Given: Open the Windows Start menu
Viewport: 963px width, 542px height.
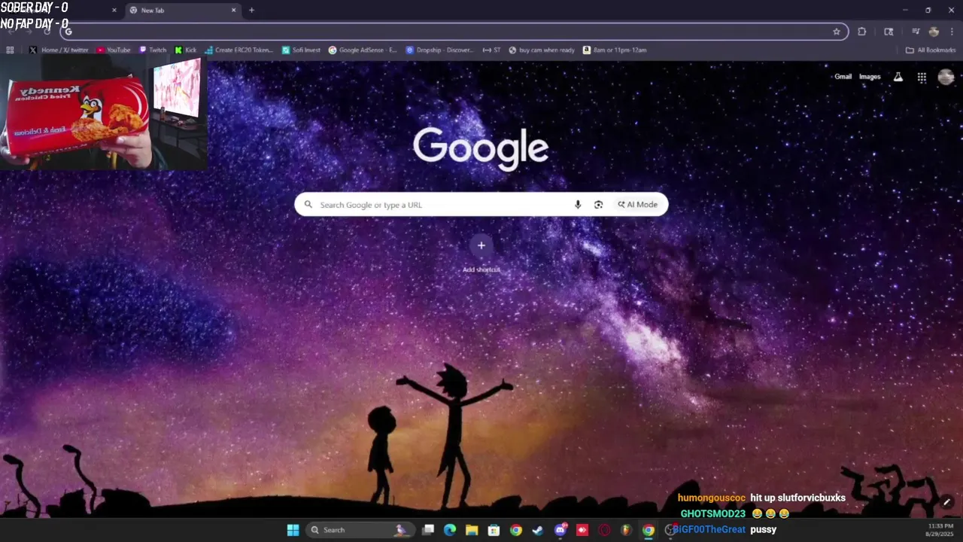Looking at the screenshot, I should pyautogui.click(x=293, y=530).
